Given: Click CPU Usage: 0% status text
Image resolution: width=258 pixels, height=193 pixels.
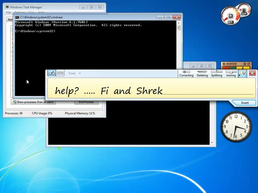Looking at the screenshot, I should point(42,113).
